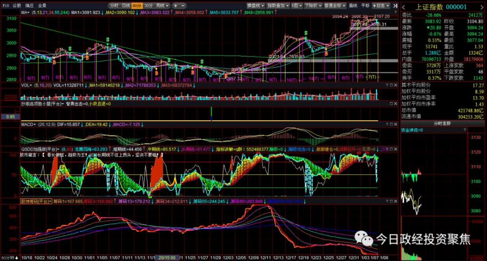
Task: Click the 10/18 date label on time axis
Action: (x=28, y=258)
